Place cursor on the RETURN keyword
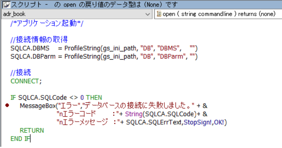The image size is (282, 148). (32, 130)
